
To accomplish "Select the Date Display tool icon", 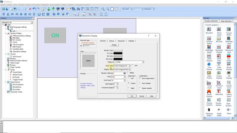I will click(x=219, y=64).
